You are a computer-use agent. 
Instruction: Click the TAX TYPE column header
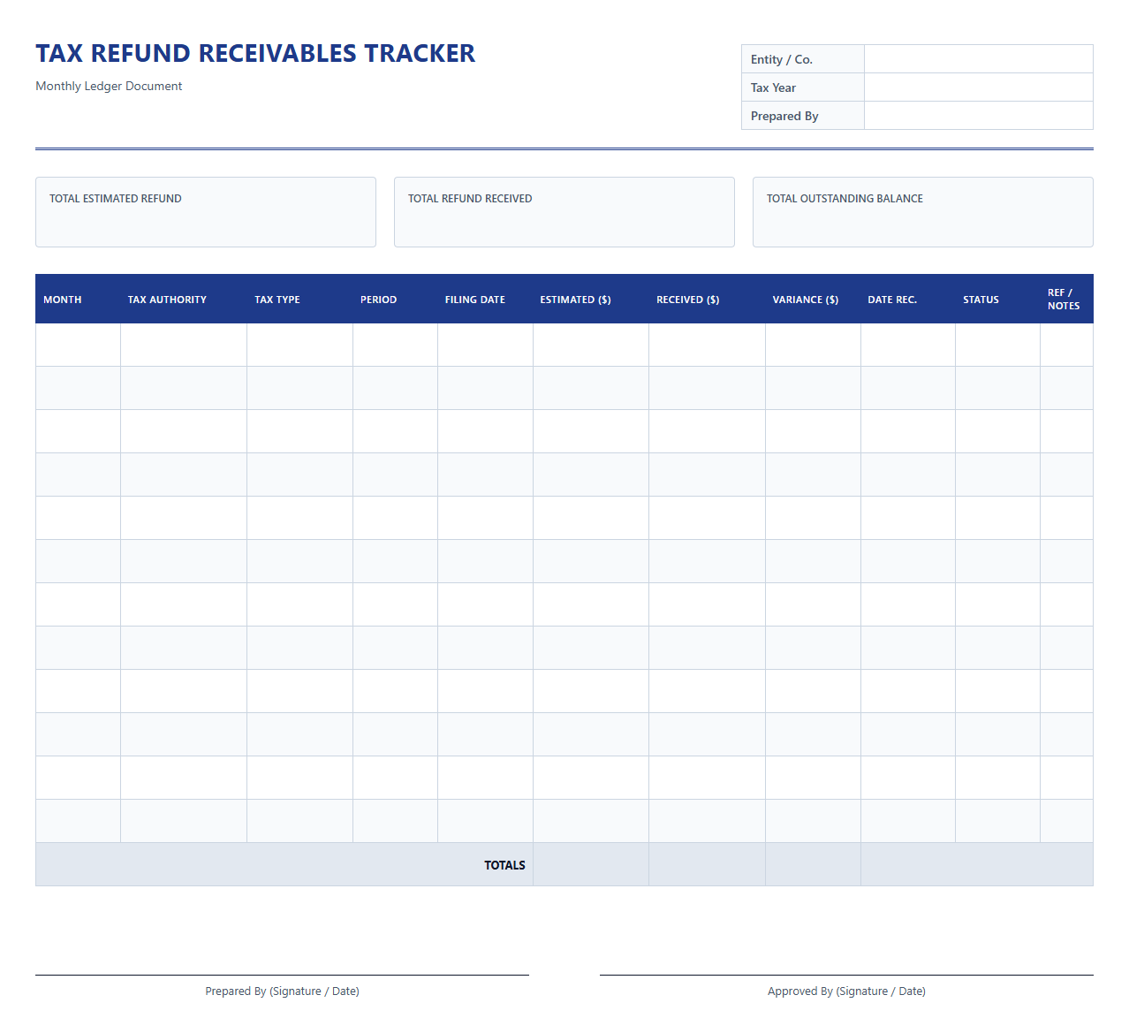pyautogui.click(x=300, y=300)
